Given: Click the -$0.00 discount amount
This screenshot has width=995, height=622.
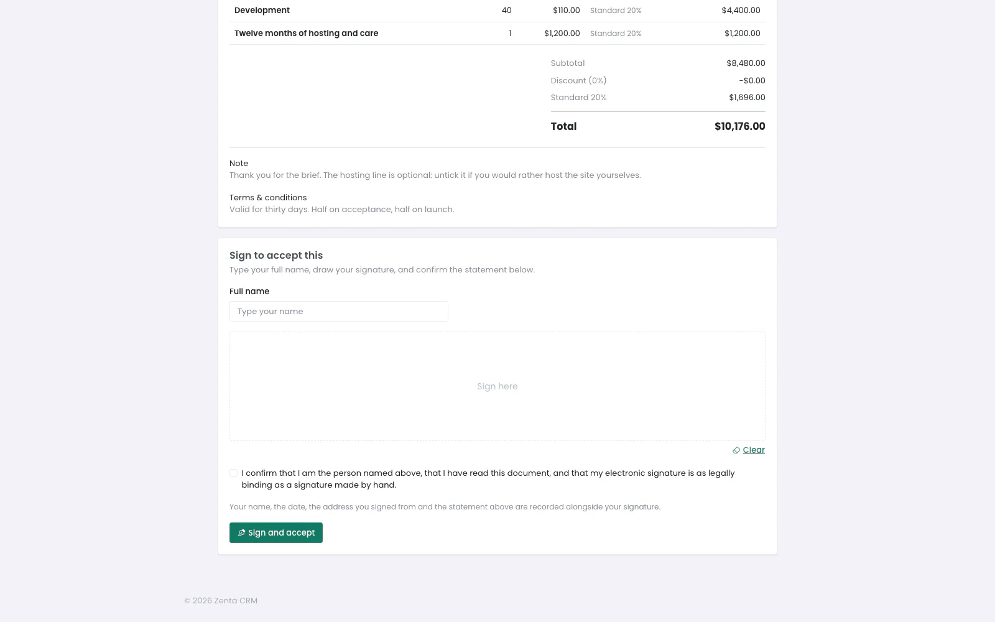Looking at the screenshot, I should coord(752,81).
